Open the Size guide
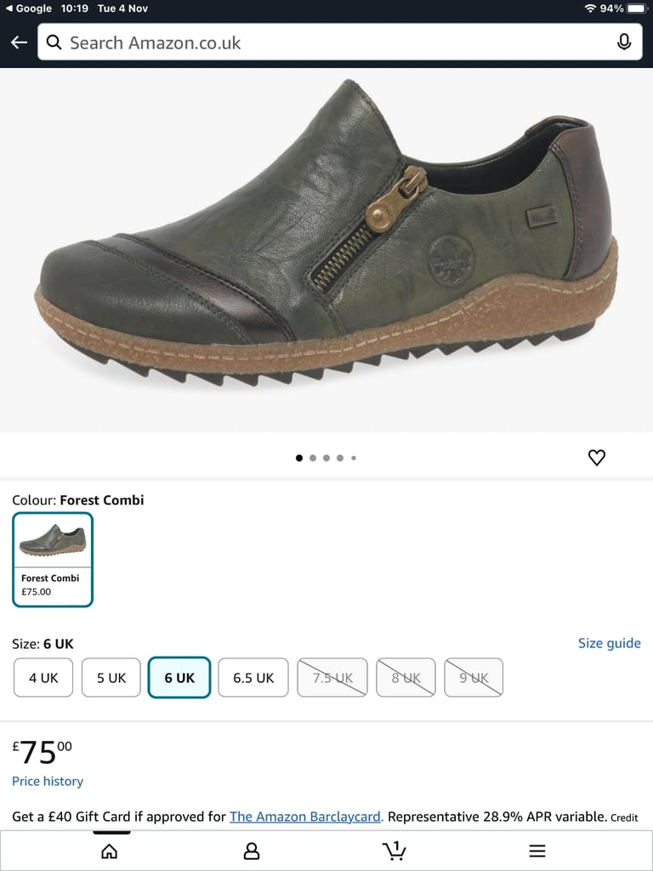 click(609, 643)
